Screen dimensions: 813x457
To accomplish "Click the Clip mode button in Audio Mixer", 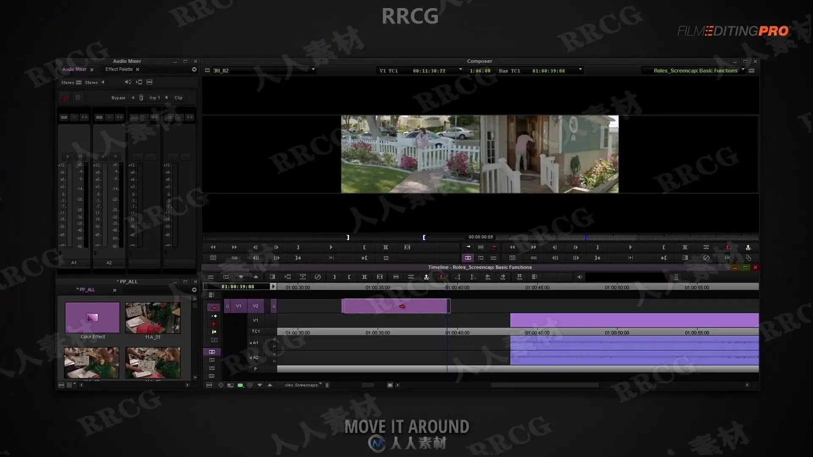I will tap(178, 98).
